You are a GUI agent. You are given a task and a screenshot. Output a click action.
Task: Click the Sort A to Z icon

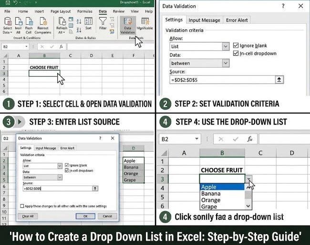coord(79,21)
